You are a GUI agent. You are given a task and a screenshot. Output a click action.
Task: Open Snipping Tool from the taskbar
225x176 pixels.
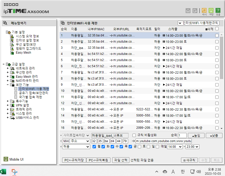(x=14, y=172)
